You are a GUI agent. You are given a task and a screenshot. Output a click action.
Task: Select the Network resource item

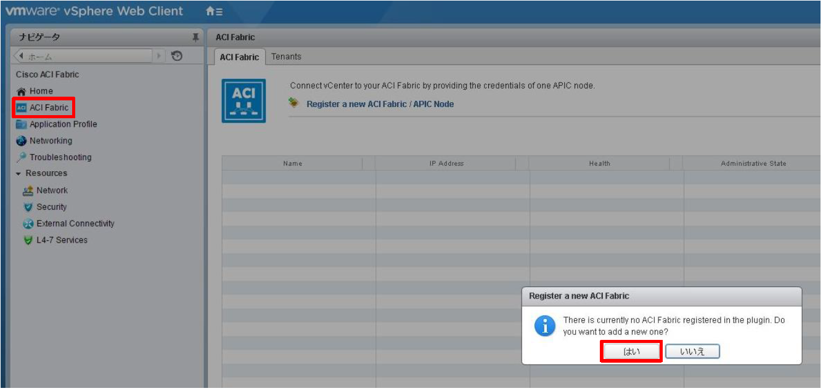tap(52, 190)
